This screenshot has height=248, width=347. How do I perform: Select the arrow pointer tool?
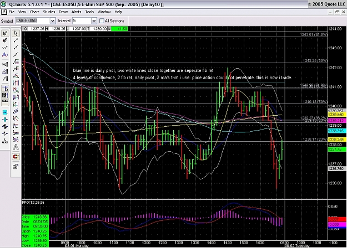click(x=16, y=33)
